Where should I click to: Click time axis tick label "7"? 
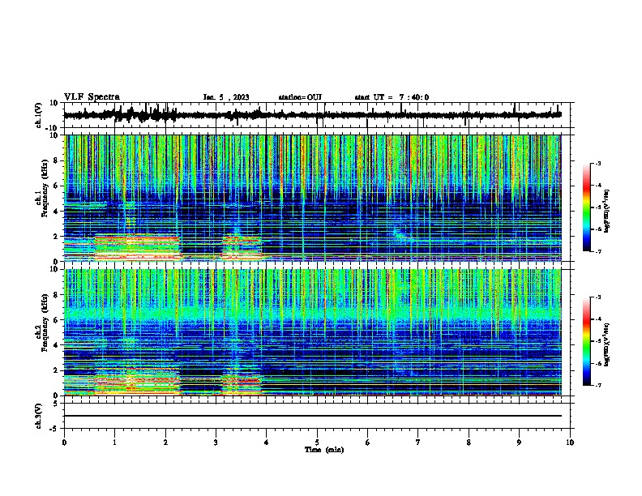[x=418, y=443]
